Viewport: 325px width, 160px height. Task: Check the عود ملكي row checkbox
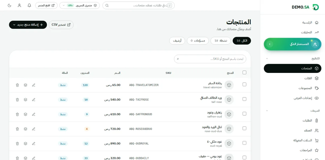tap(245, 143)
